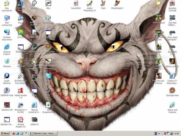Open My Documents folder icon

(x=7, y=3)
